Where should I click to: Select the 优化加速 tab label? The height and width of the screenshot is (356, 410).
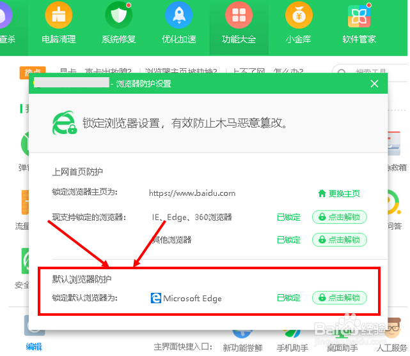pyautogui.click(x=179, y=40)
